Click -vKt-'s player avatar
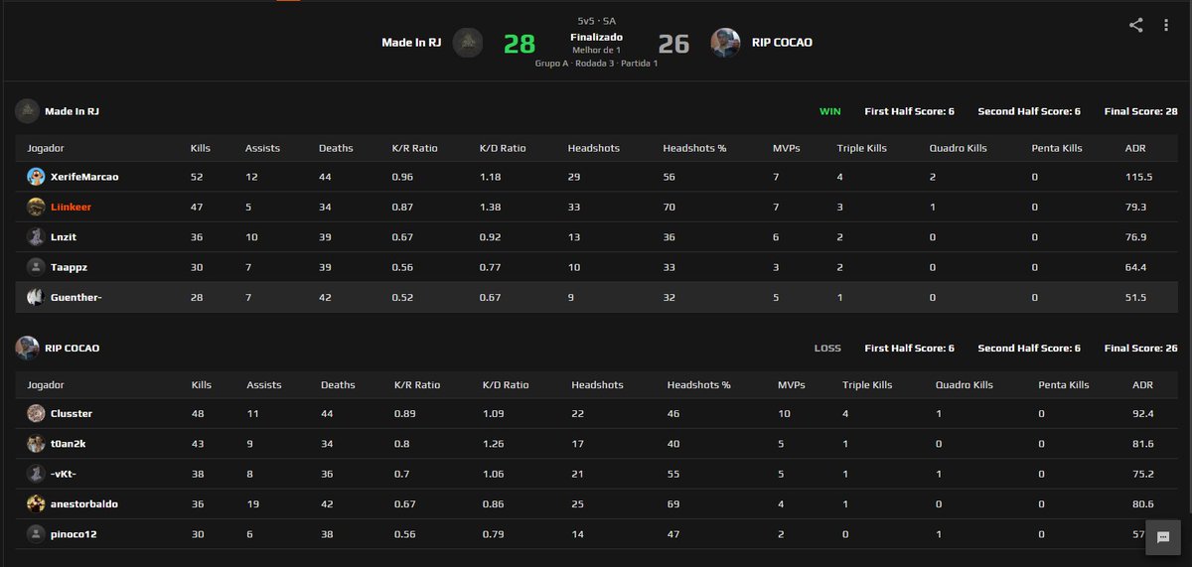Viewport: 1192px width, 567px height. [x=36, y=474]
